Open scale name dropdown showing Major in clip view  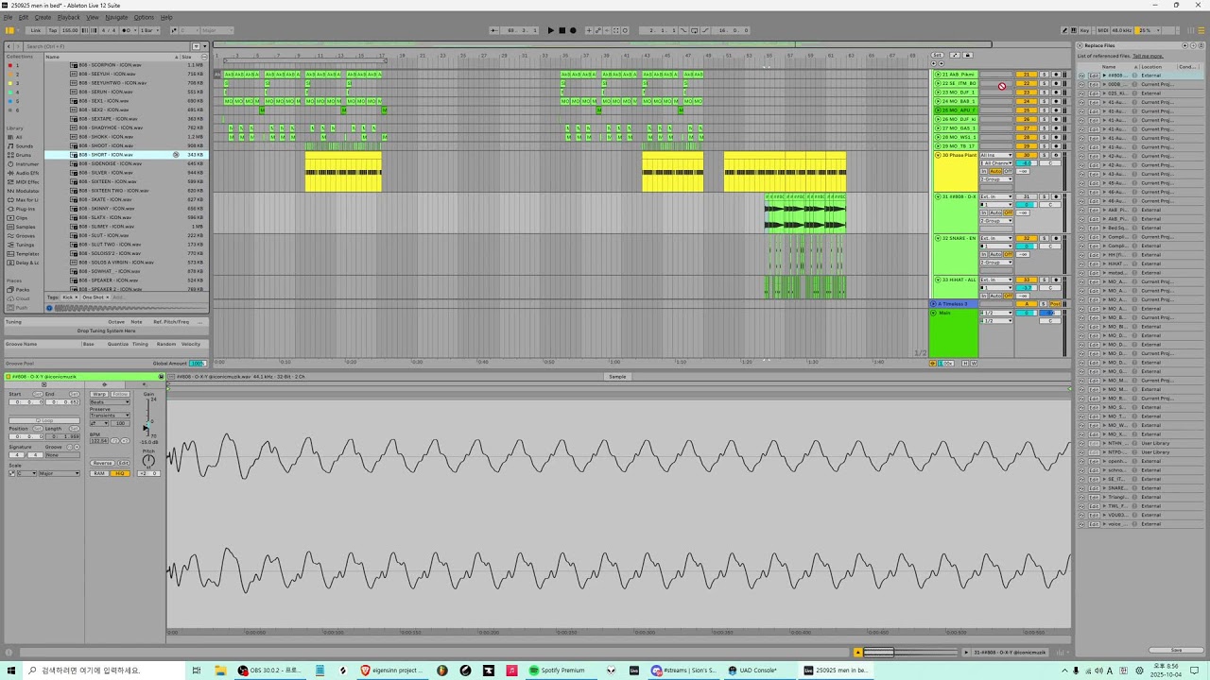[60, 473]
